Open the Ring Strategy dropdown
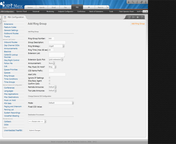Viewport: 176px width, 144px height. tap(57, 46)
